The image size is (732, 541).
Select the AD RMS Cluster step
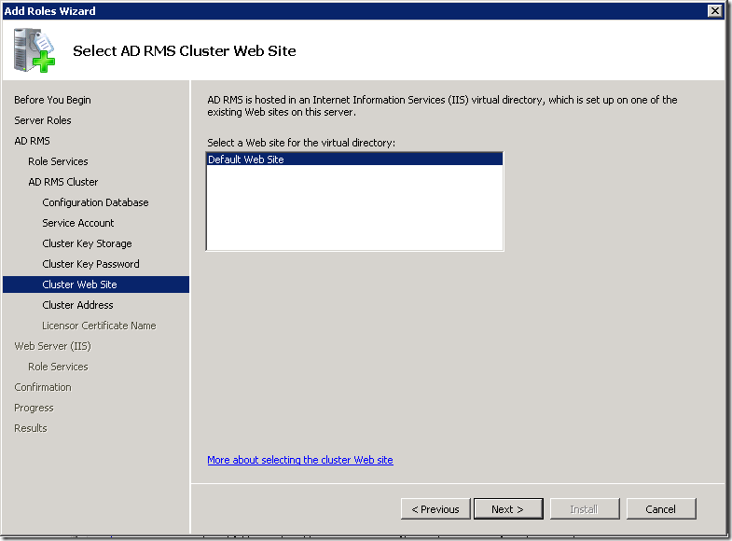pos(63,182)
